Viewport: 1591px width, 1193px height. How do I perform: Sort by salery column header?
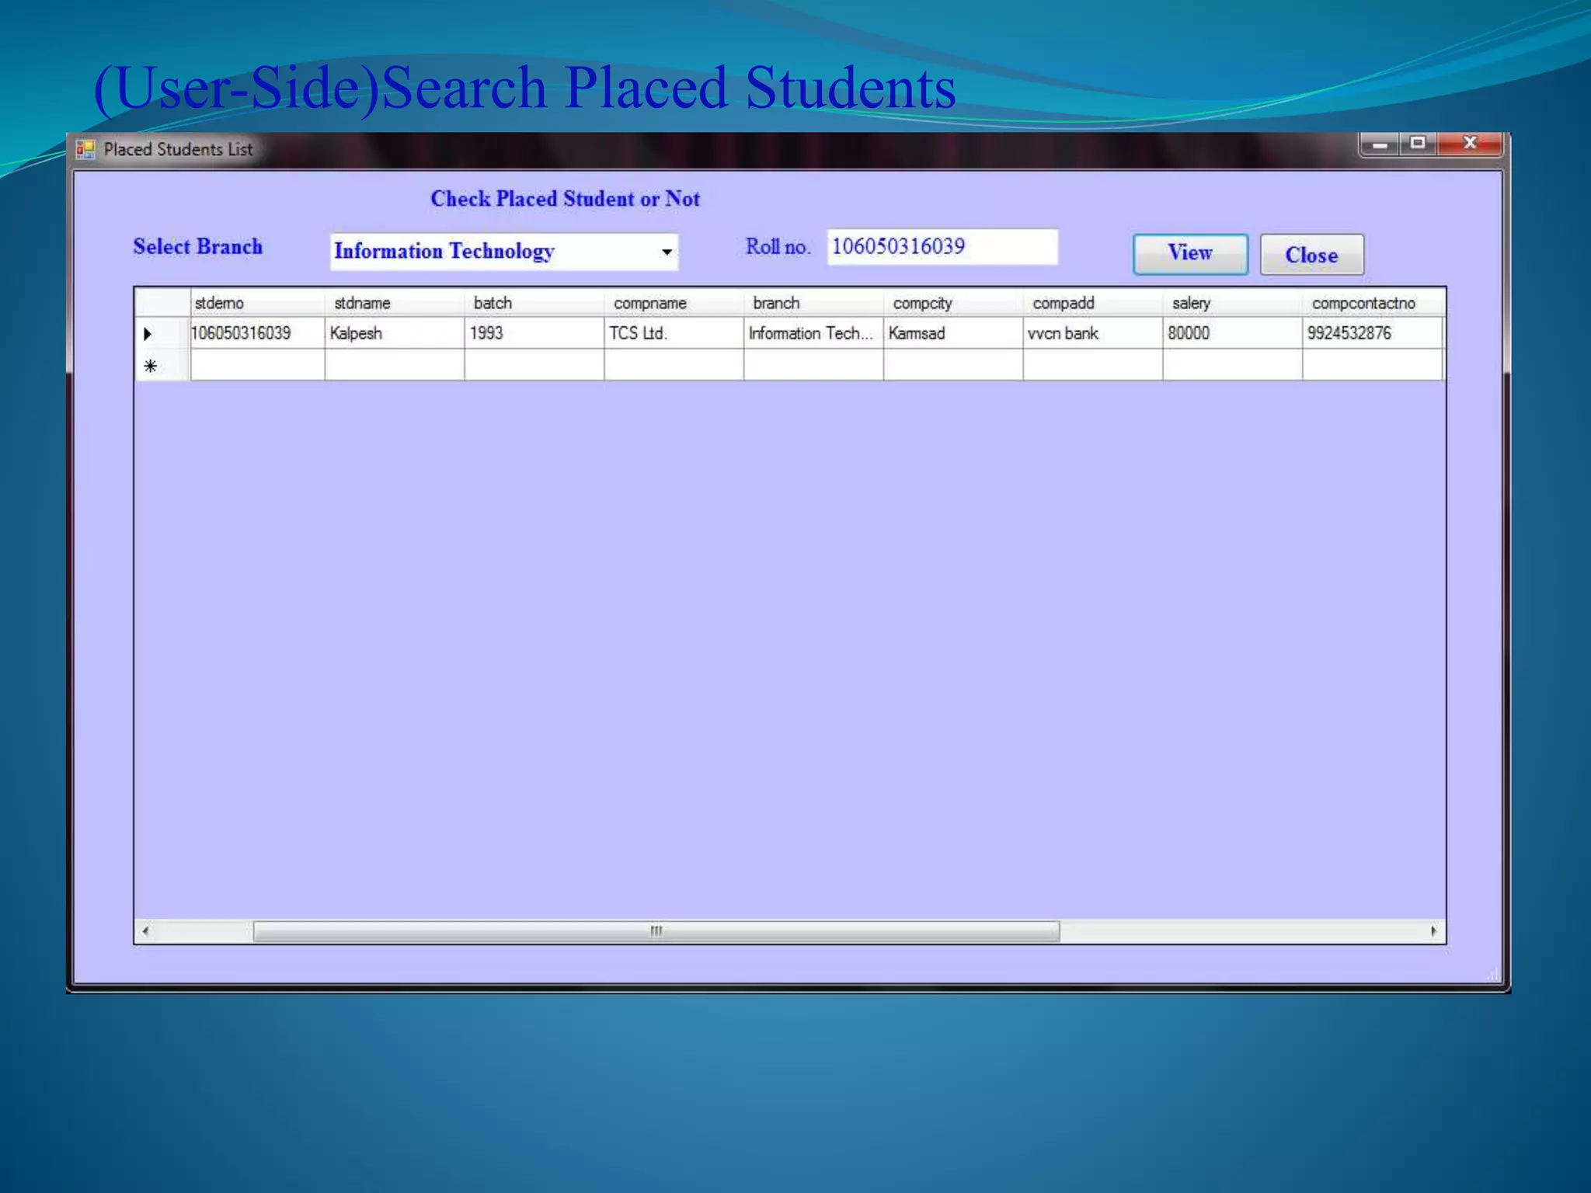click(x=1233, y=303)
